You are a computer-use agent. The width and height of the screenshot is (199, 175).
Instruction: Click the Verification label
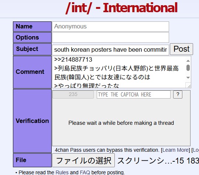click(x=32, y=121)
